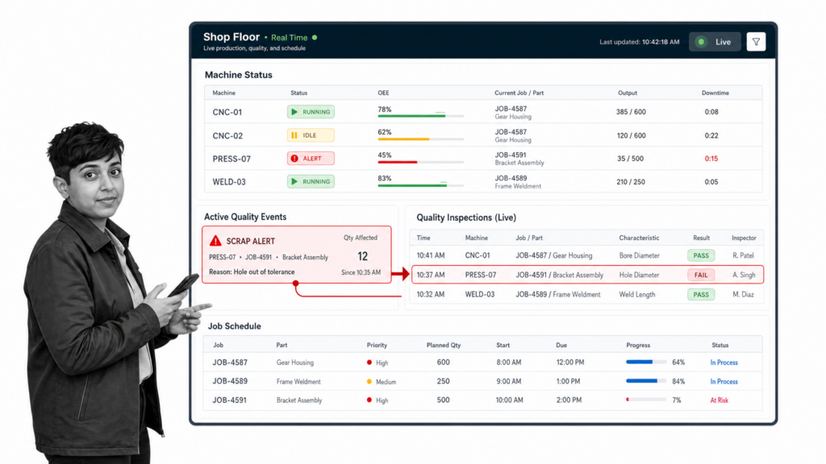826x464 pixels.
Task: Click the pause icon in CNC-02 status
Action: coord(294,135)
